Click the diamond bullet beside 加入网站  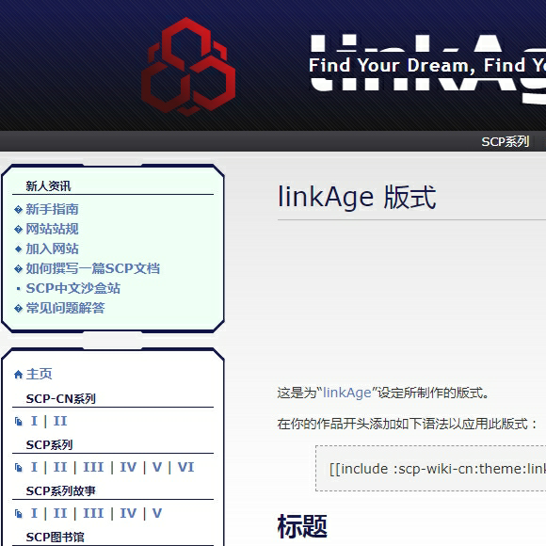pos(19,249)
